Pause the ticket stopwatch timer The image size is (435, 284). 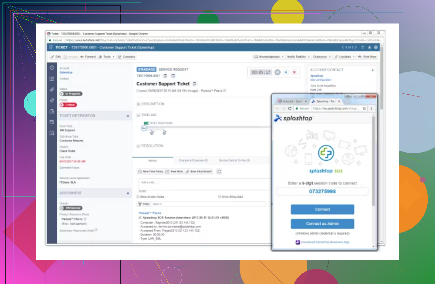[x=278, y=72]
